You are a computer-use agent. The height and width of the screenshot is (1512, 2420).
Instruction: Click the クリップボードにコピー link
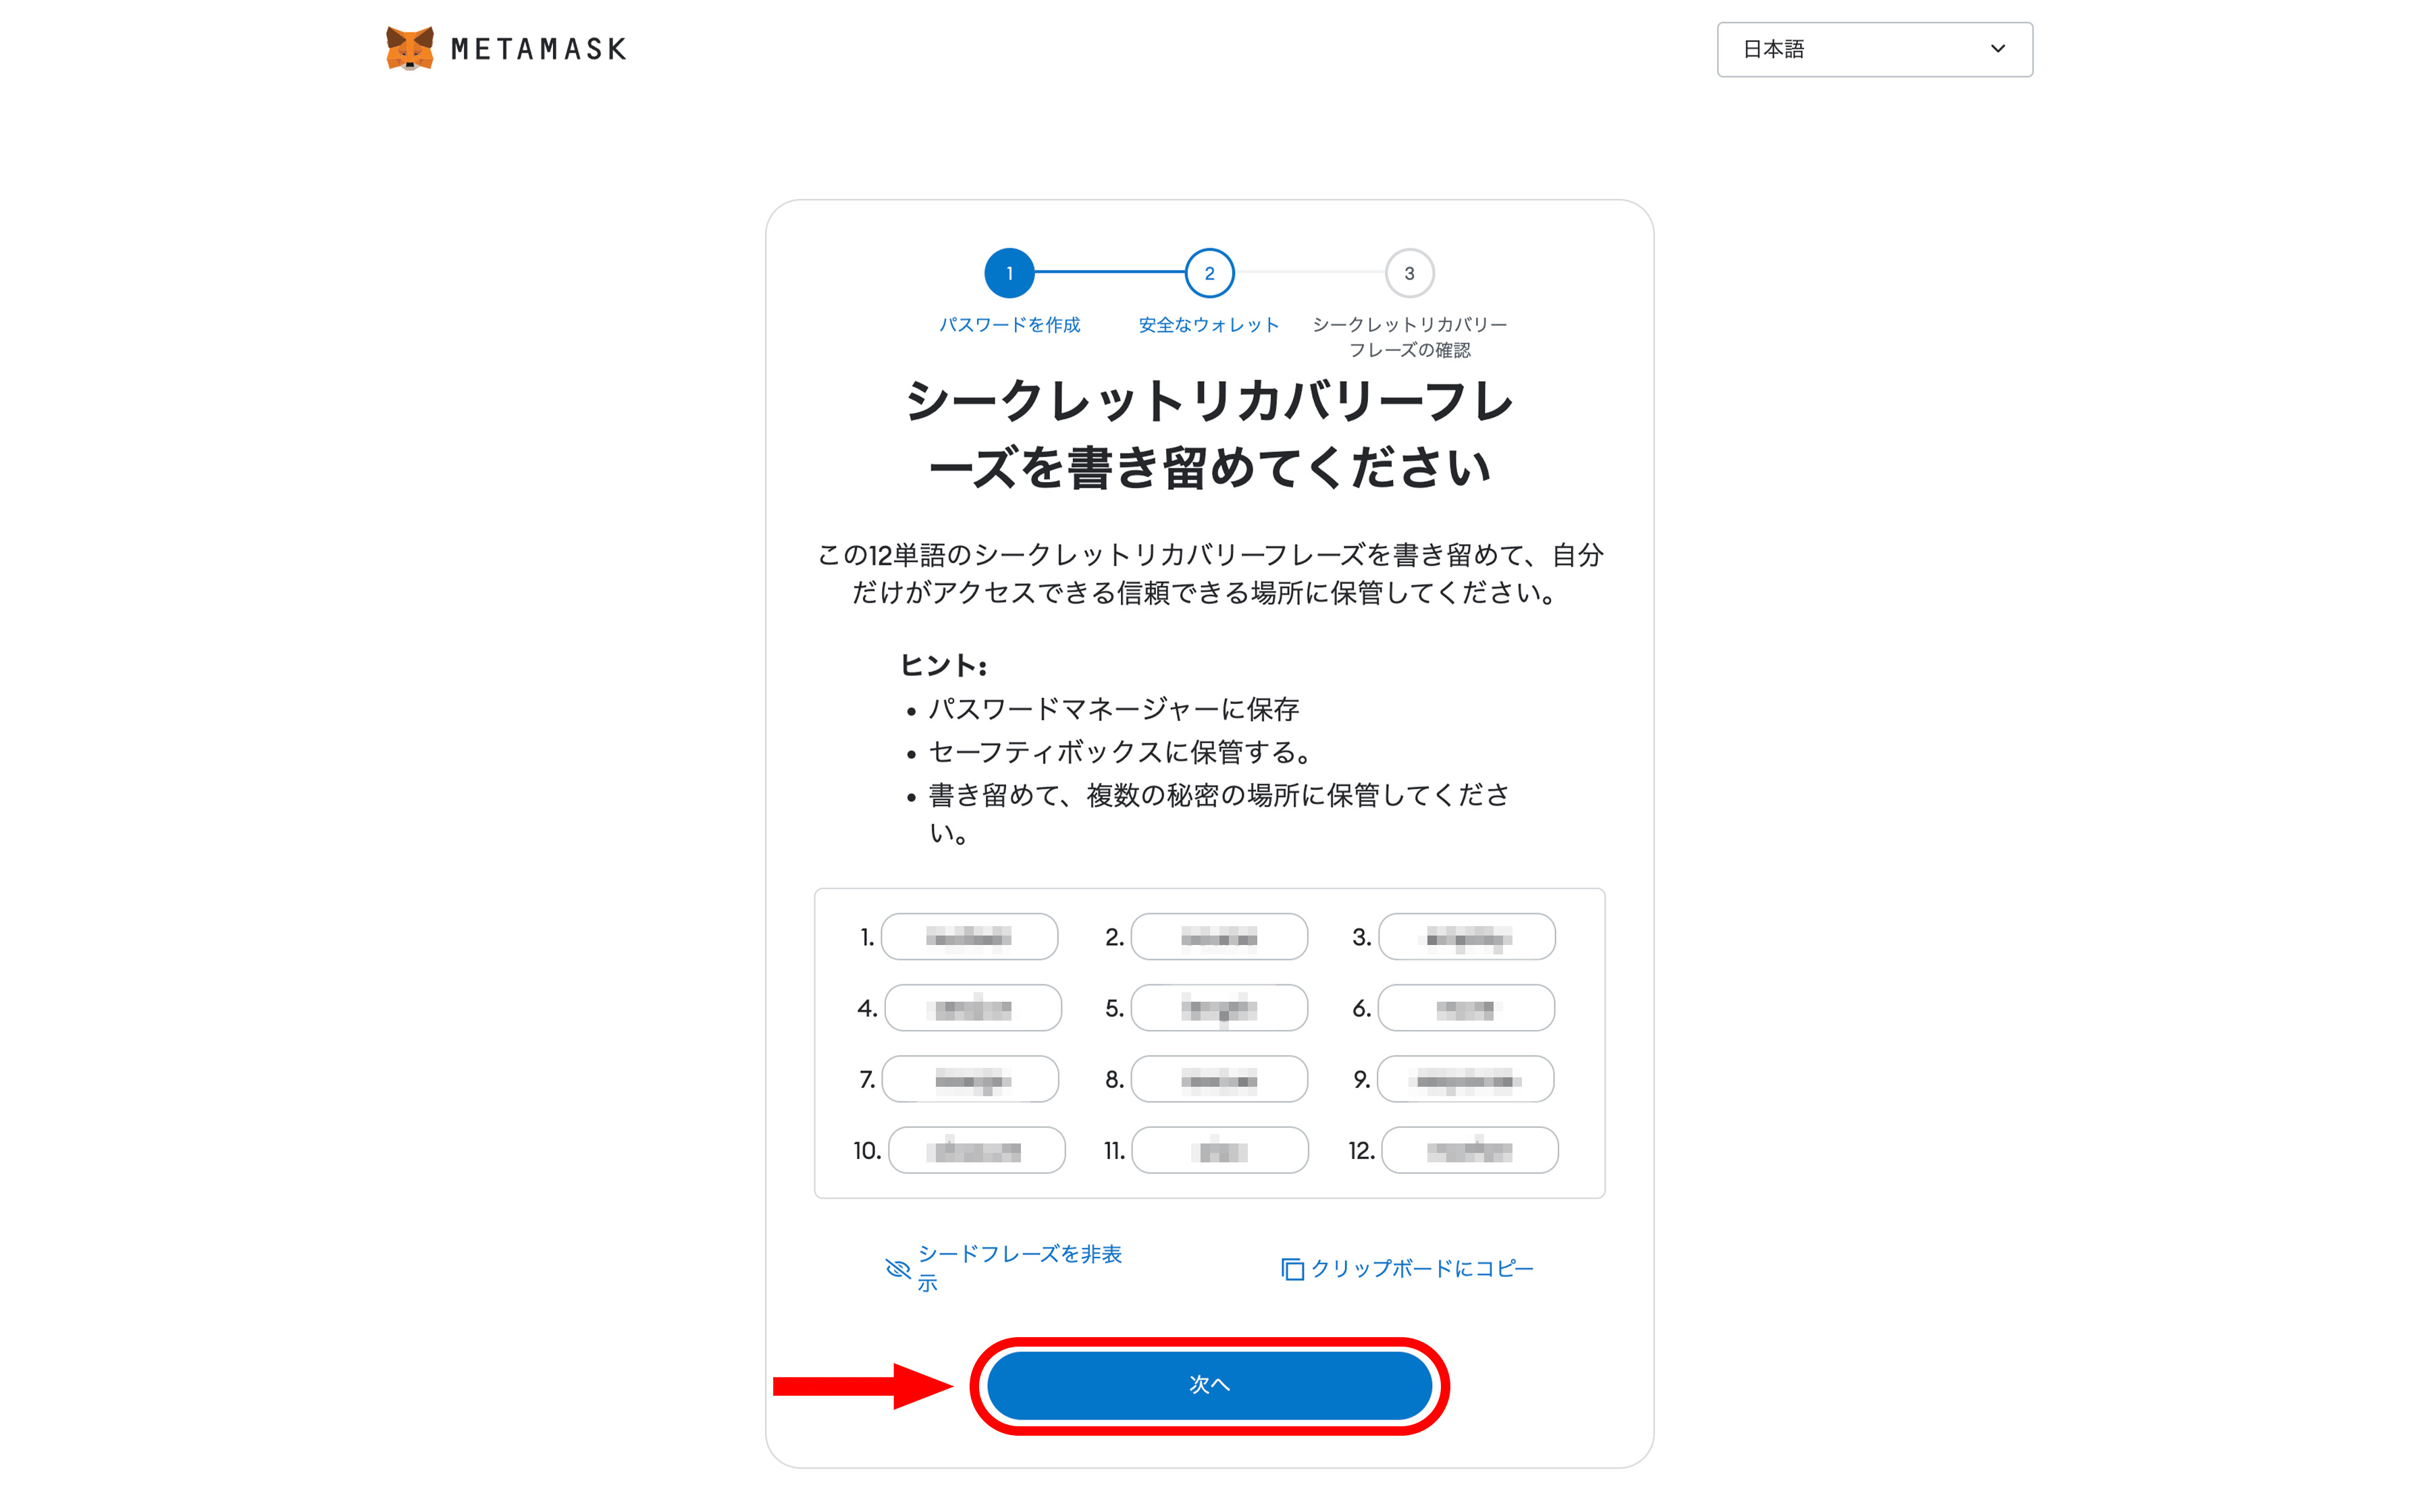[x=1421, y=1269]
